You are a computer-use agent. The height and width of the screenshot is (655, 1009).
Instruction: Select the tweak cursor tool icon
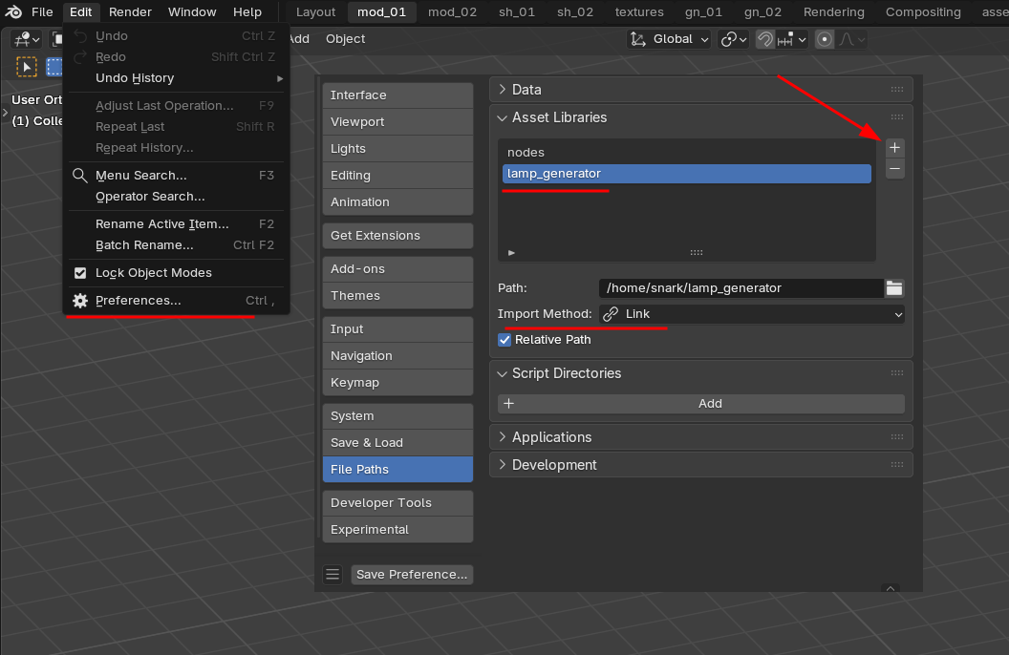[x=27, y=67]
